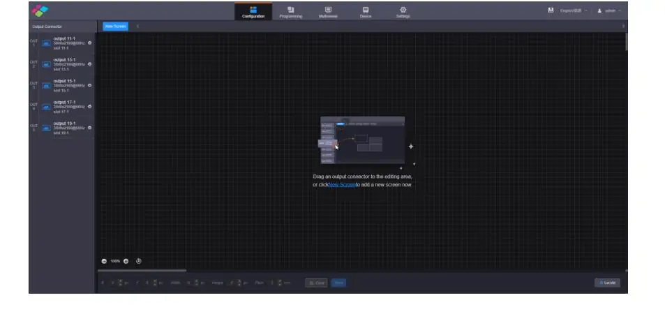Click the Locate button

pos(607,282)
